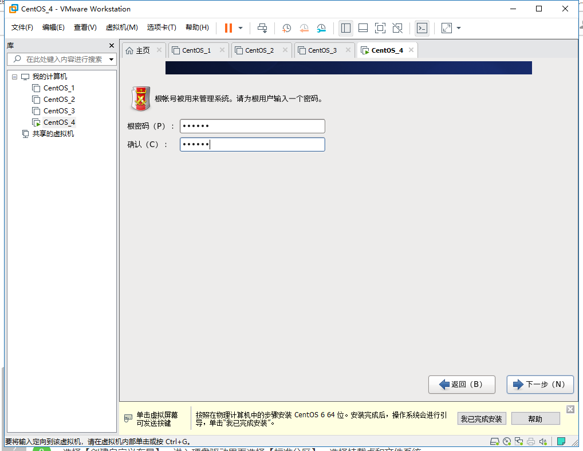The width and height of the screenshot is (583, 451).
Task: Open the 虚拟机(M) menu
Action: (x=121, y=27)
